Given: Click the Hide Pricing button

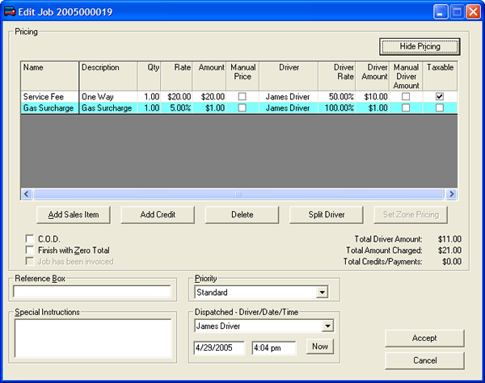Looking at the screenshot, I should (420, 46).
